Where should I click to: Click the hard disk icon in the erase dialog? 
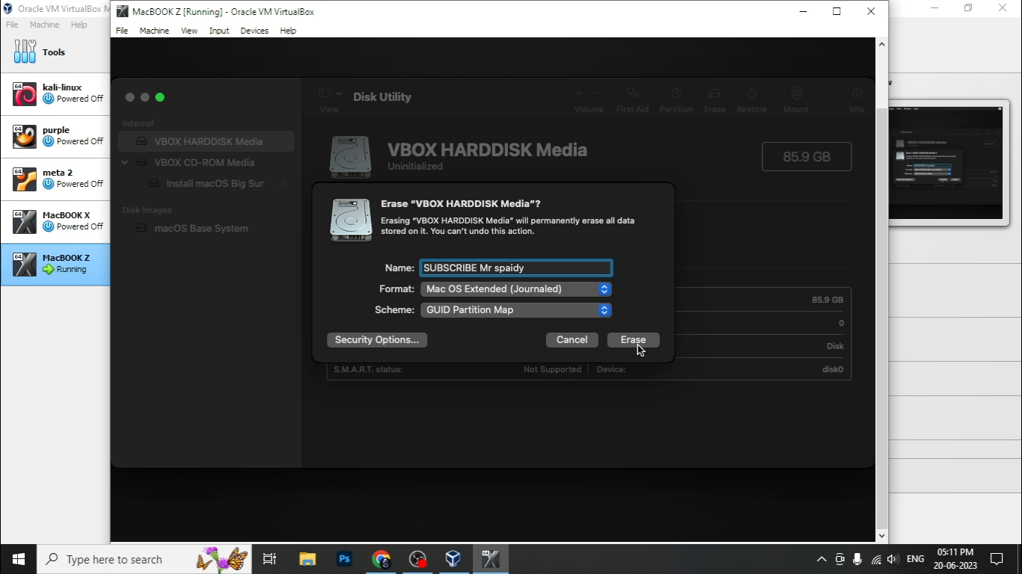[351, 220]
